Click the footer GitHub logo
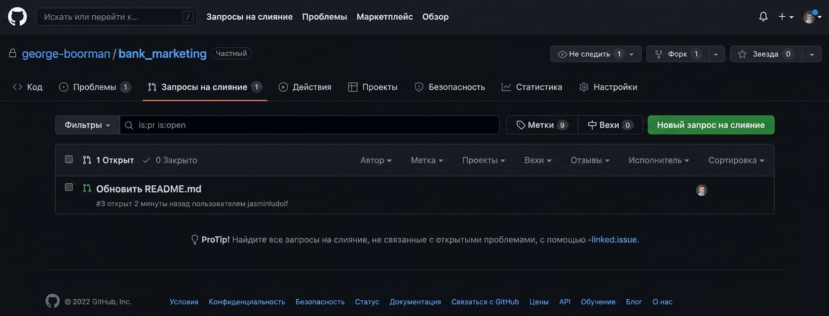This screenshot has height=316, width=829. point(53,301)
